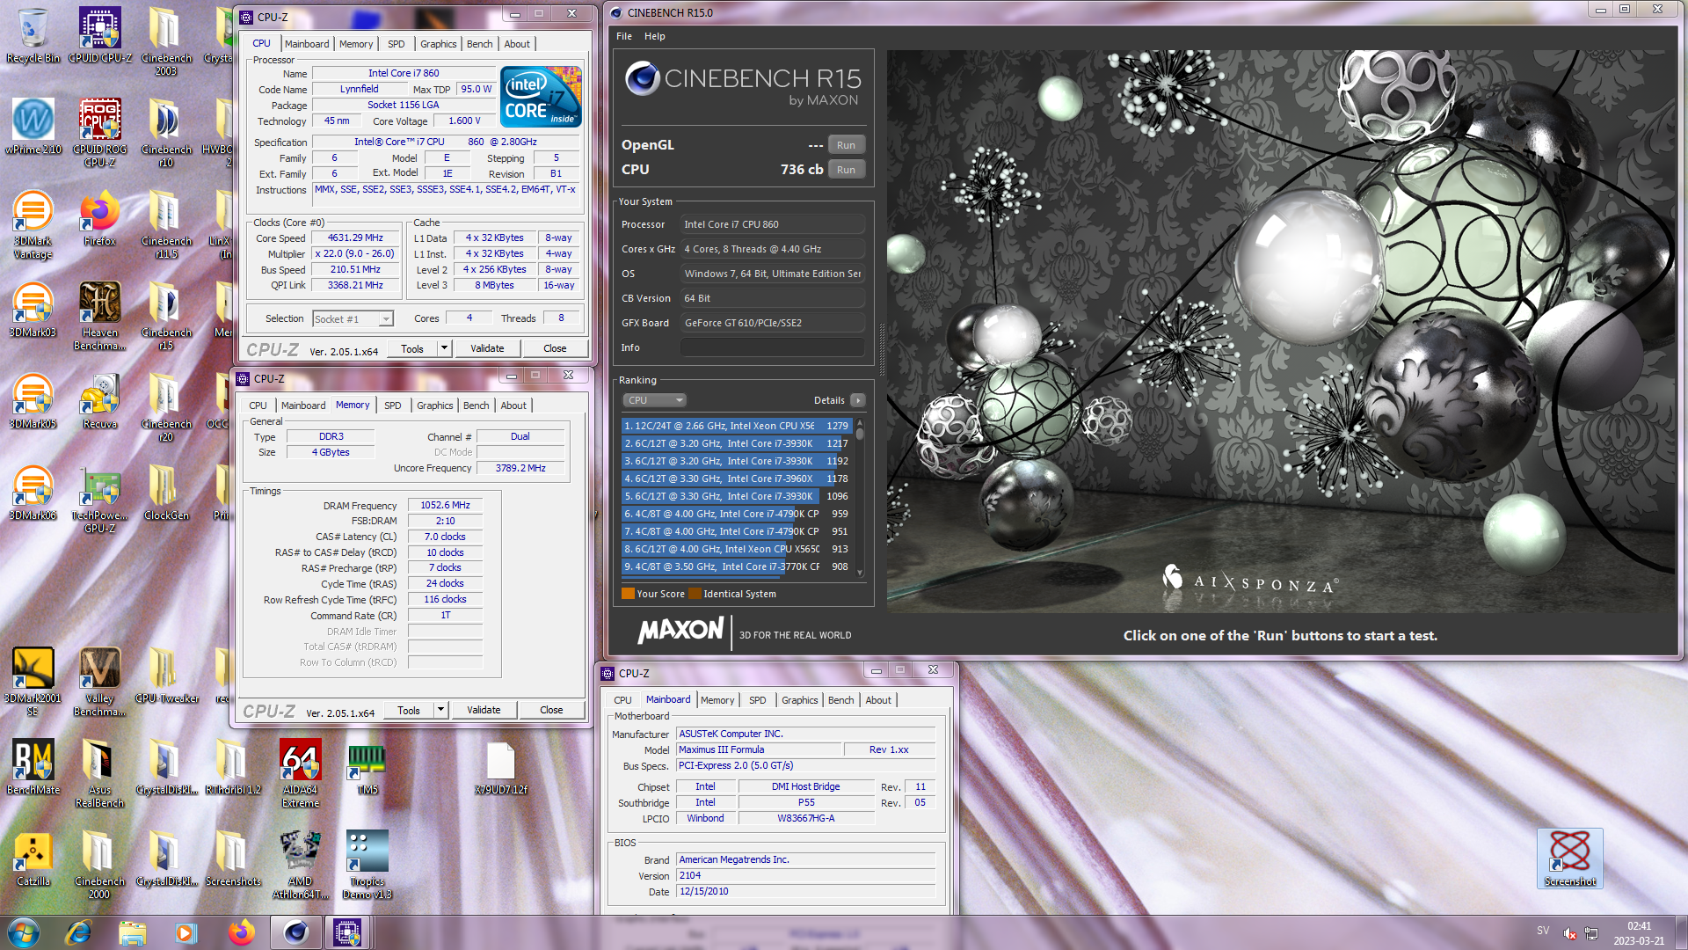Image resolution: width=1688 pixels, height=950 pixels.
Task: Click the 4631.29 MHz core speed value
Action: pos(355,237)
